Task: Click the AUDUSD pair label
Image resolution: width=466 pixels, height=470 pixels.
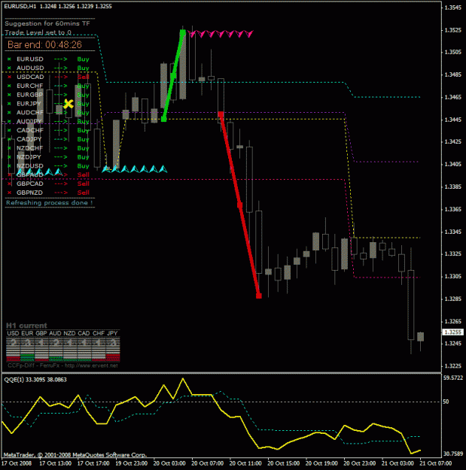Action: (30, 68)
